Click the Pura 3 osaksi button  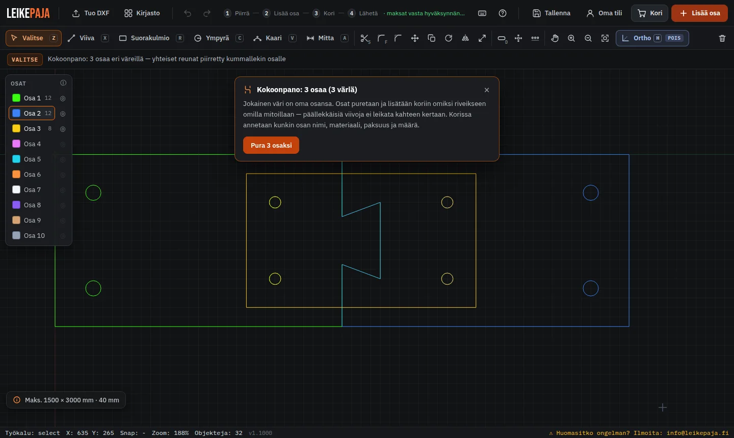pyautogui.click(x=271, y=145)
